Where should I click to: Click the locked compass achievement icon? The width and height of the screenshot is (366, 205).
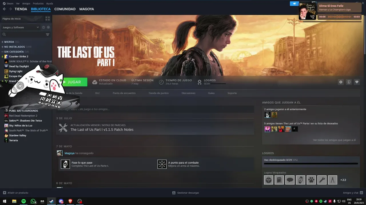333,180
